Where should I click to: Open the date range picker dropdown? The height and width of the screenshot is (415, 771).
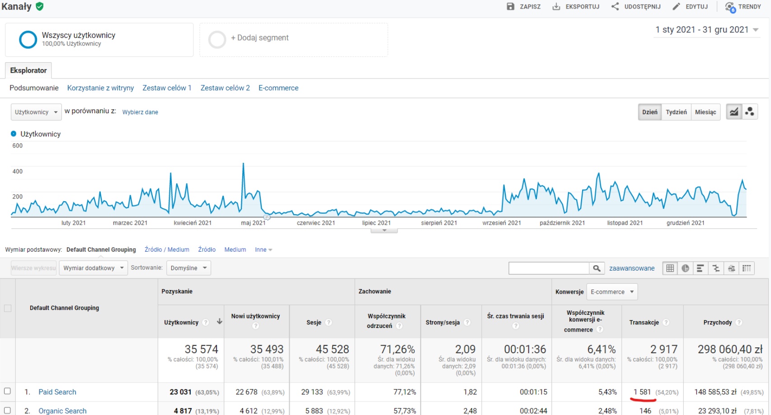coord(707,30)
